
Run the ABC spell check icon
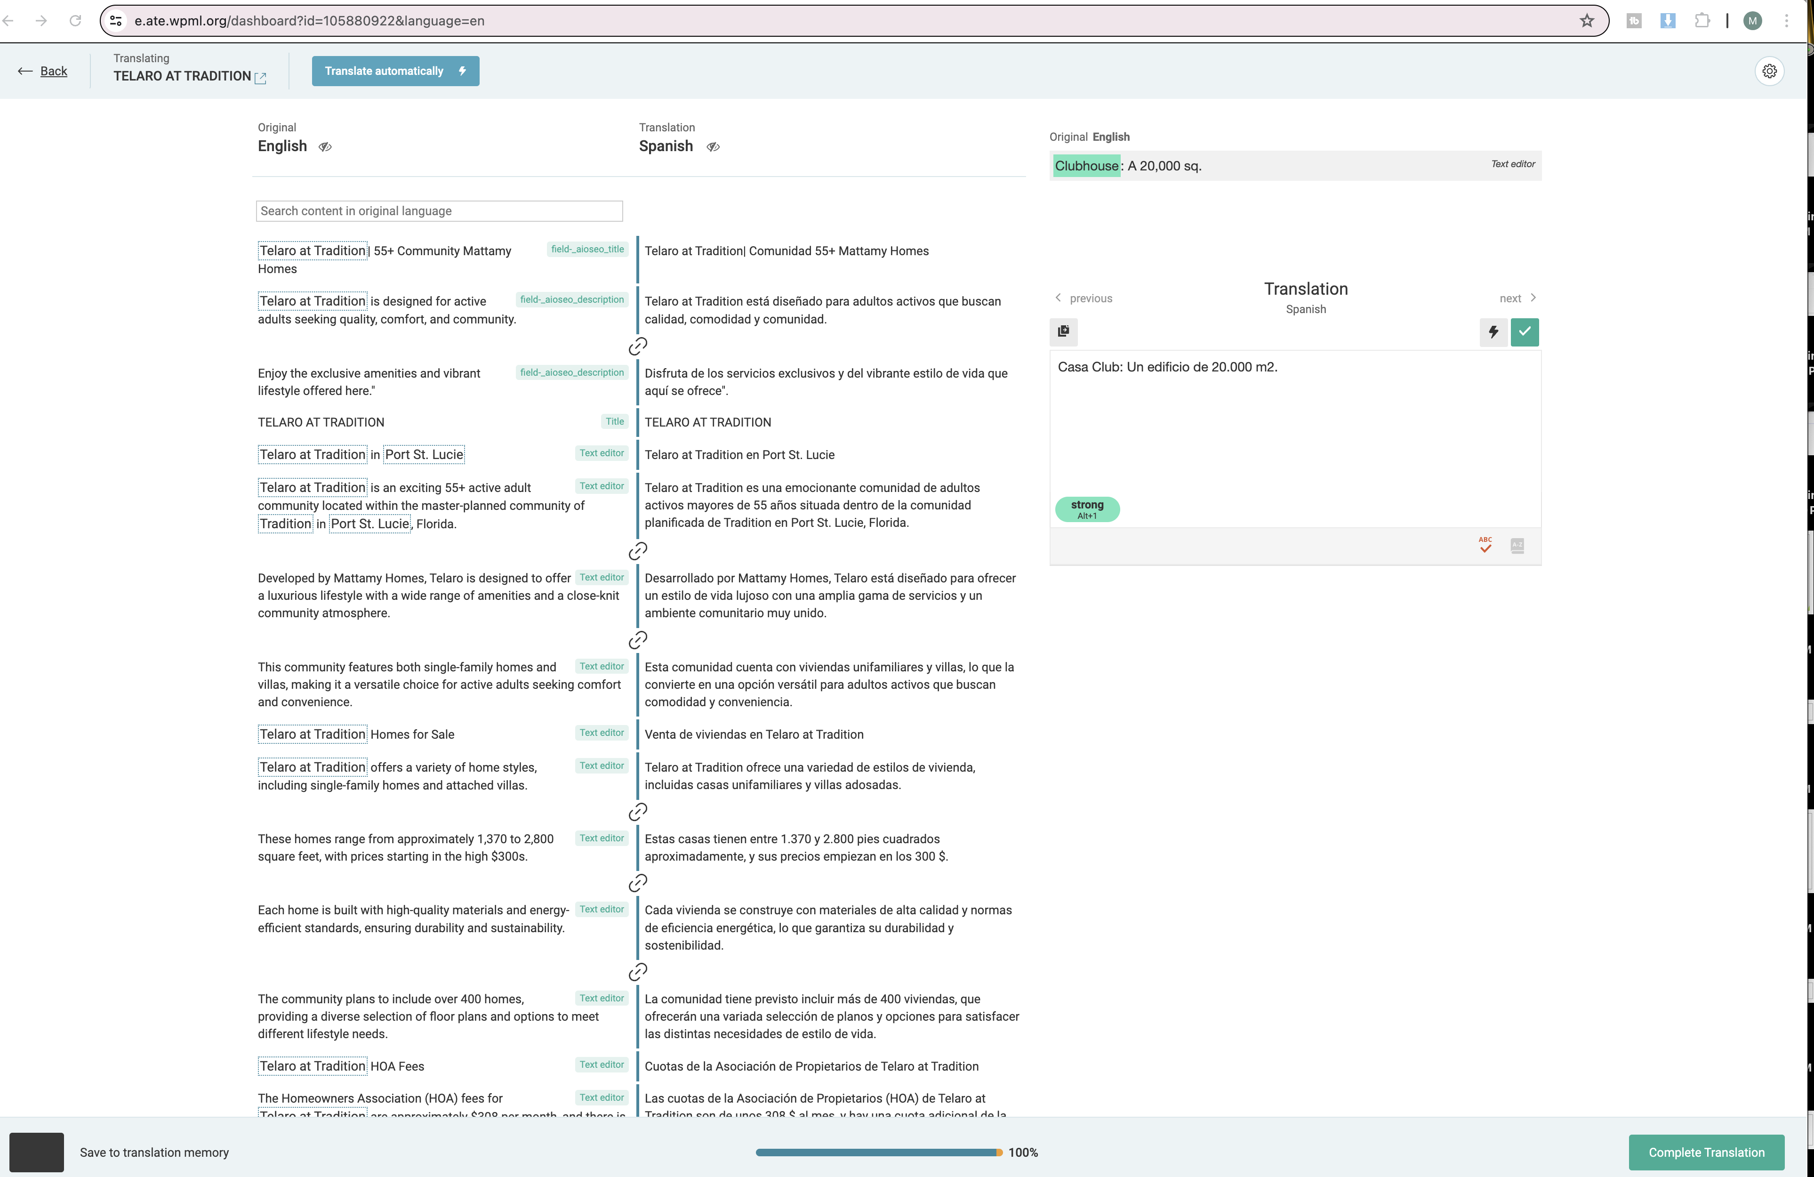(1485, 545)
